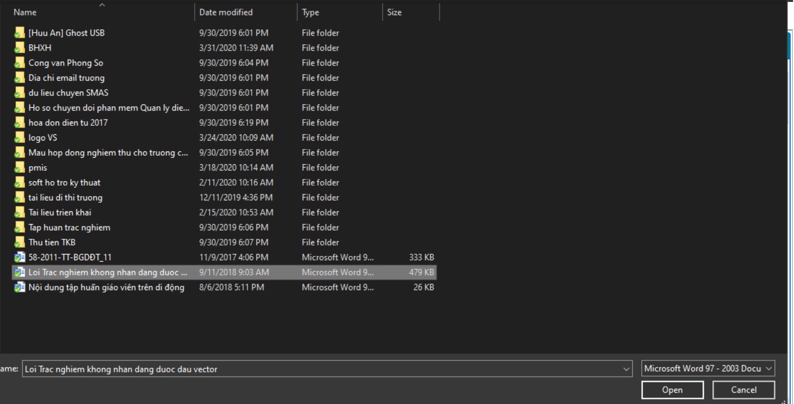Select the Cong van Phong So folder icon
Viewport: 794px width, 404px height.
[x=19, y=63]
